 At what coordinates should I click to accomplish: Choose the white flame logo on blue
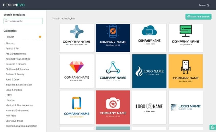coord(149,71)
